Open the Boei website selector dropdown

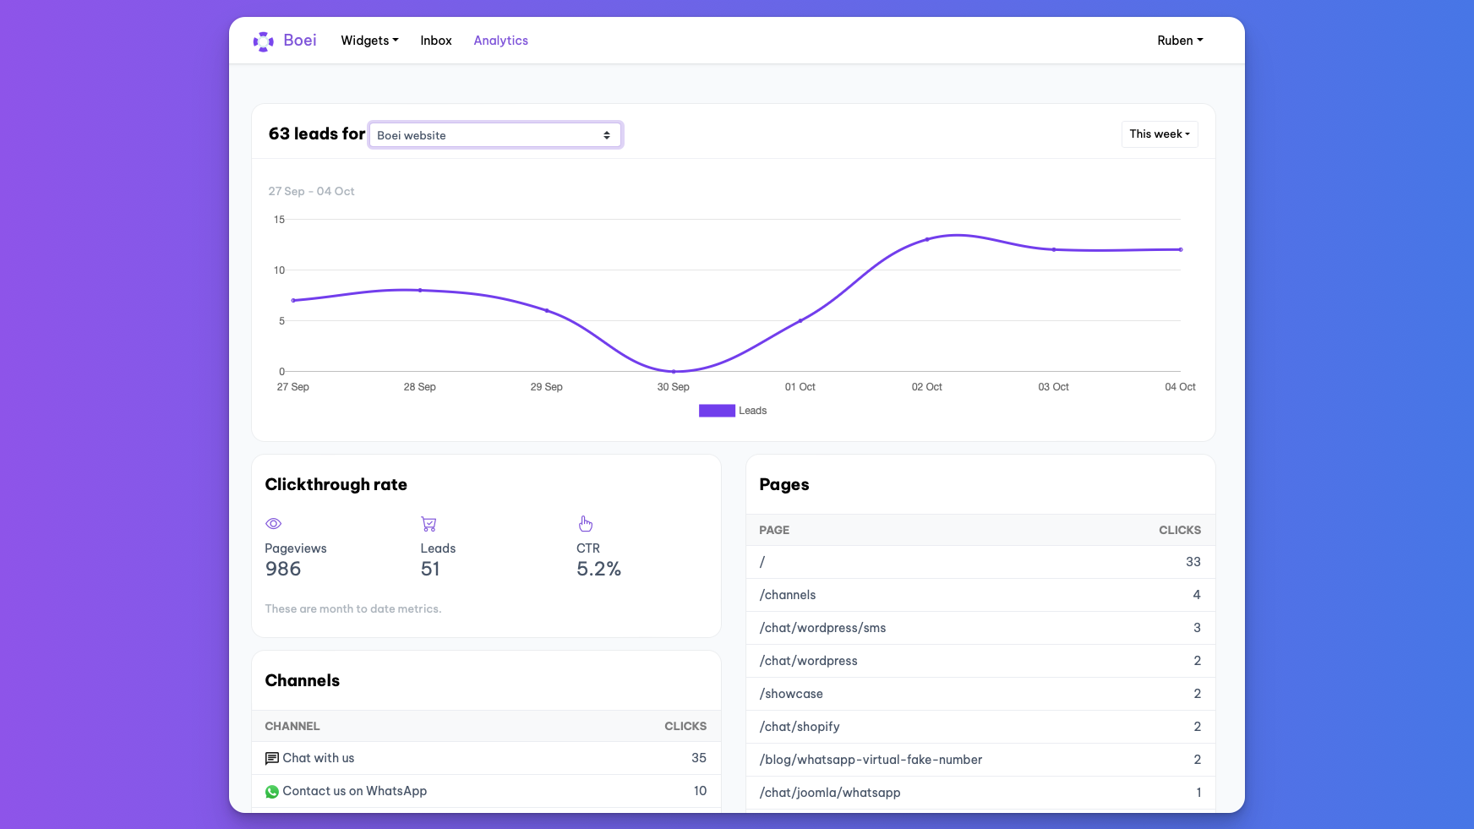495,135
